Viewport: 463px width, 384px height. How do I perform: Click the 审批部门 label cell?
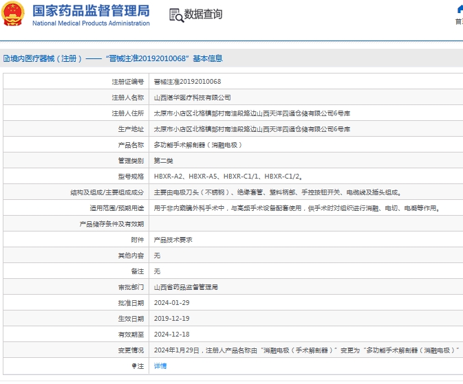click(76, 287)
